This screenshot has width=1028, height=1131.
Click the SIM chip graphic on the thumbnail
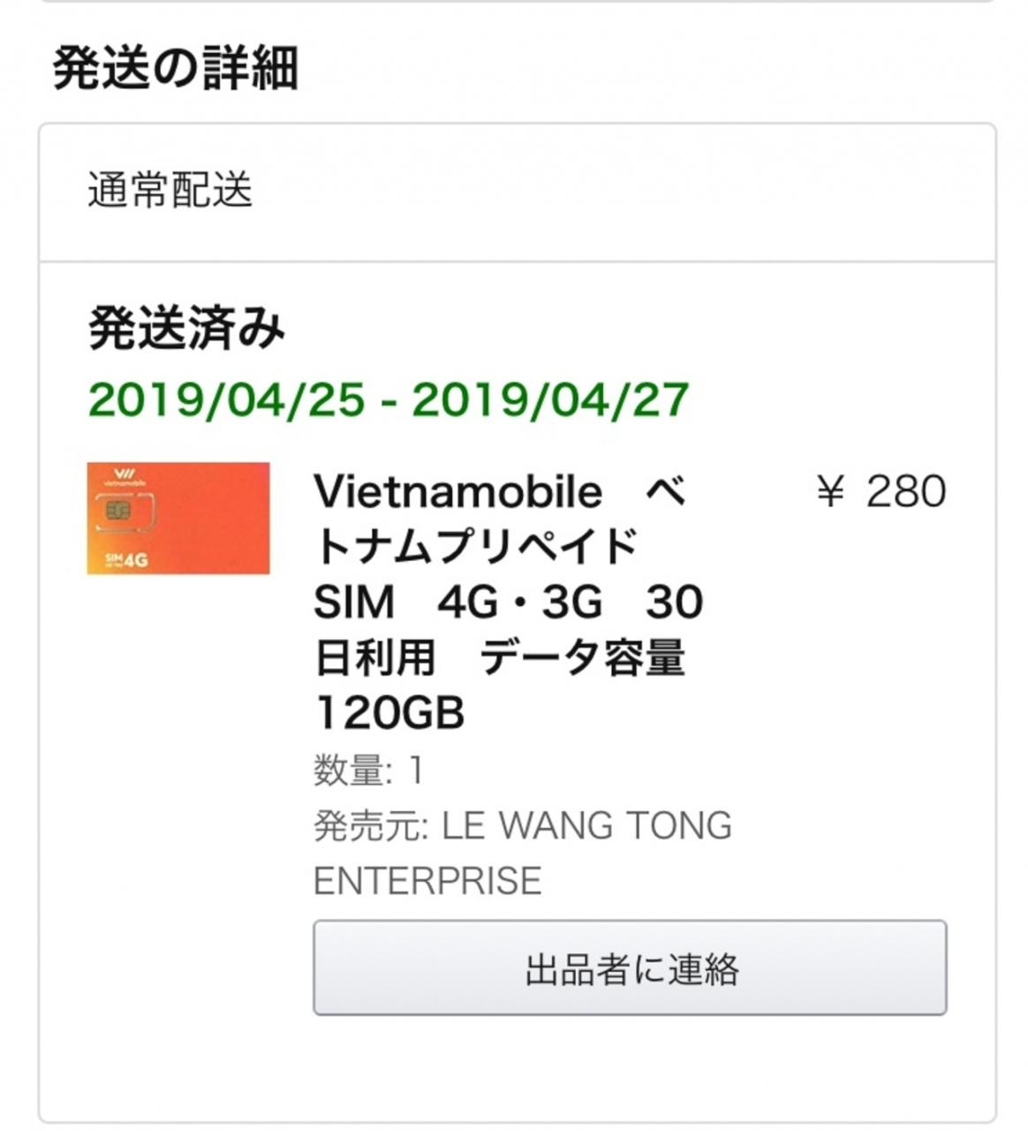pyautogui.click(x=118, y=511)
